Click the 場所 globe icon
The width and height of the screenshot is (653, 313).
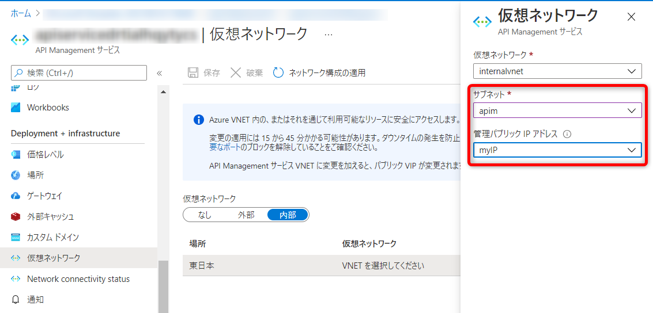[x=16, y=175]
